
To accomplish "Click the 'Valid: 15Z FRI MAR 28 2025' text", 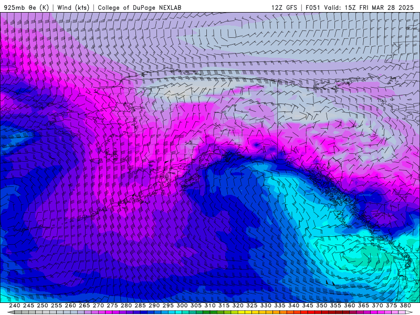I will point(369,7).
